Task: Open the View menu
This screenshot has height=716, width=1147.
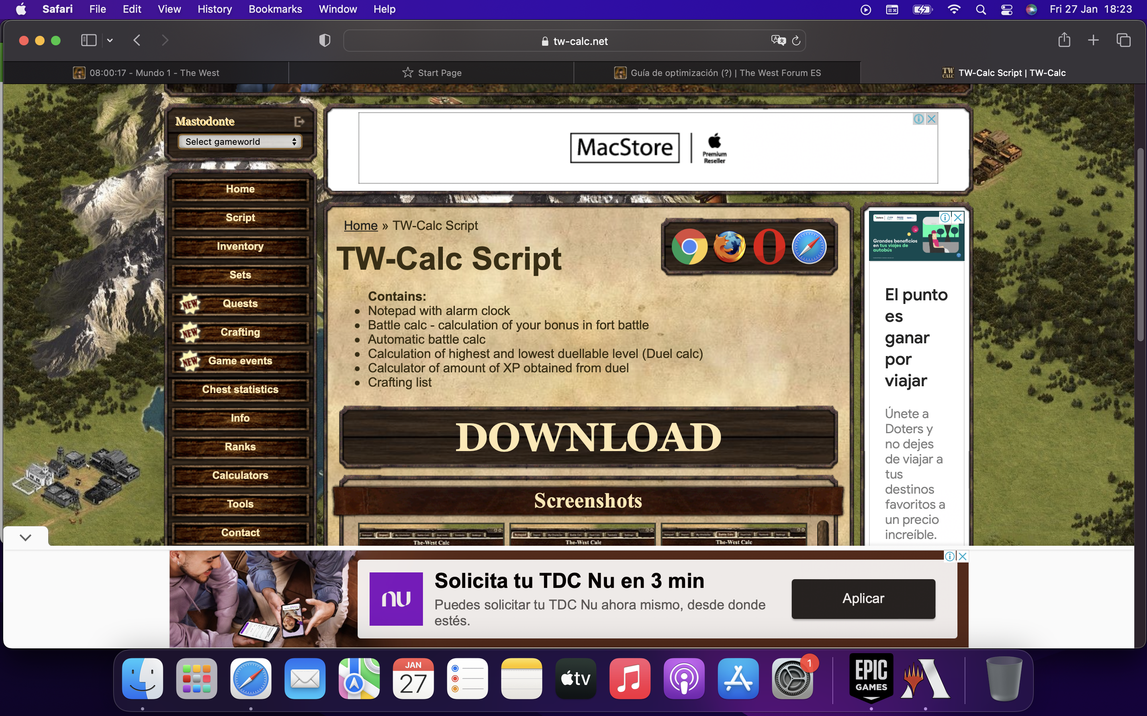Action: point(169,10)
